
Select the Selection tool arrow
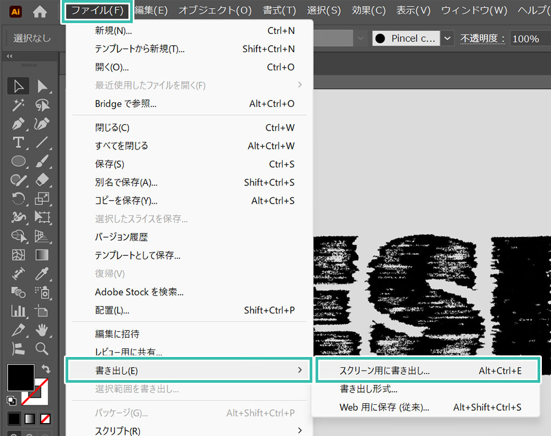pyautogui.click(x=18, y=86)
